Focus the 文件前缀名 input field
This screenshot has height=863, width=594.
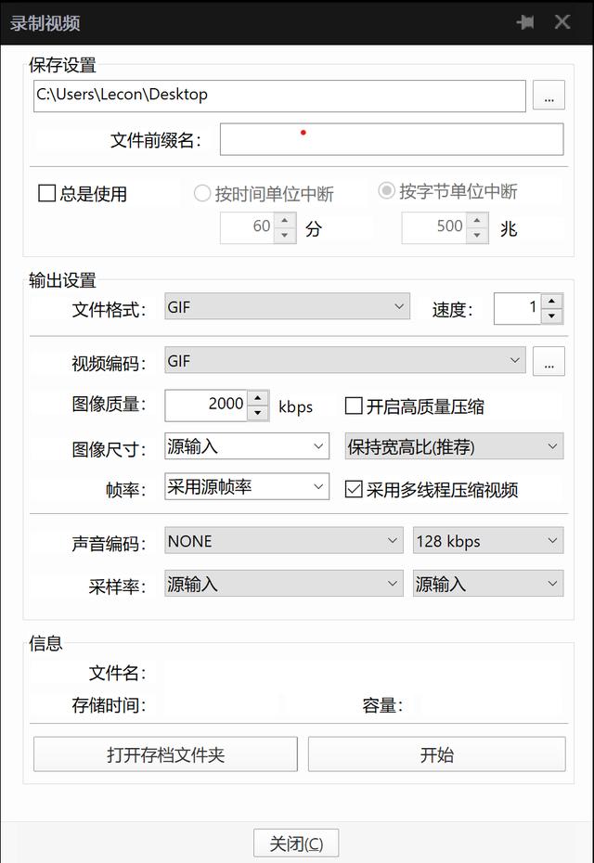[392, 139]
